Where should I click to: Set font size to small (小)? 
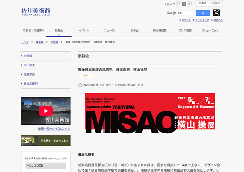[179, 4]
